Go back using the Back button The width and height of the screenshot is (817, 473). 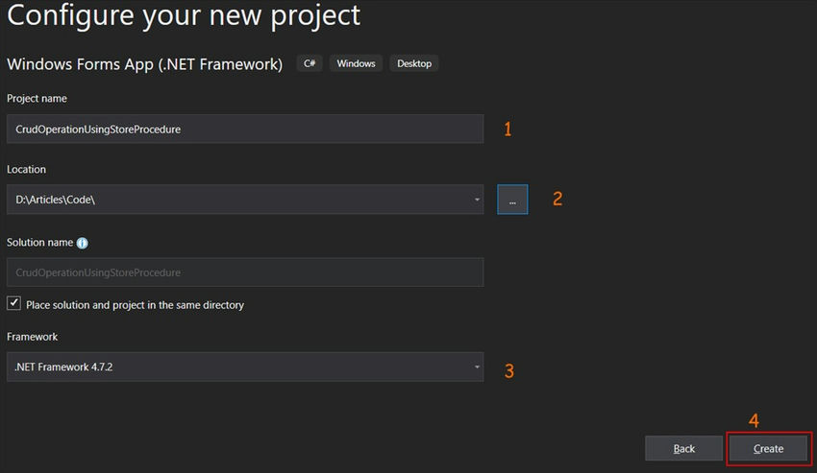click(x=683, y=448)
